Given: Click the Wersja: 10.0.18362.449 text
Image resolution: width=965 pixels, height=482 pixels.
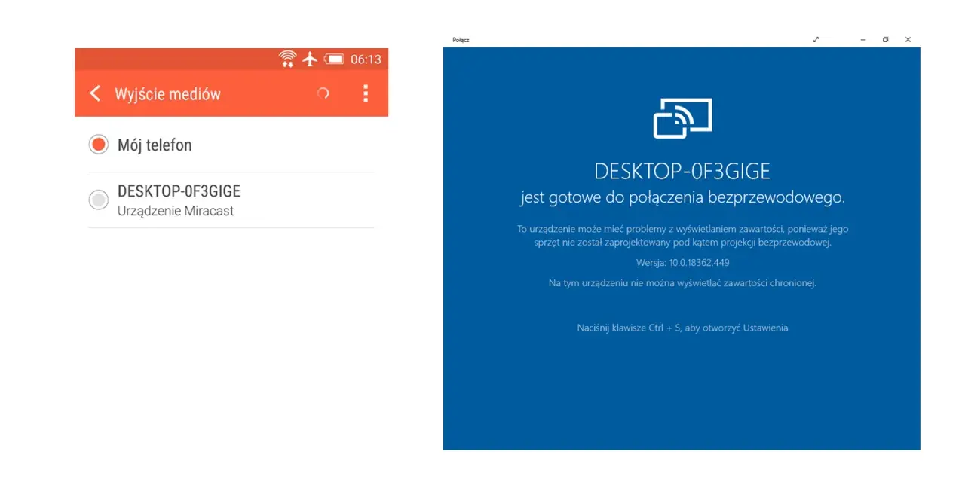Looking at the screenshot, I should pyautogui.click(x=682, y=263).
